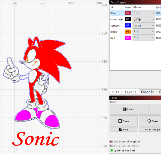Open the outer layer mode dropdown
Screen dimensions: 161x154
click(144, 19)
